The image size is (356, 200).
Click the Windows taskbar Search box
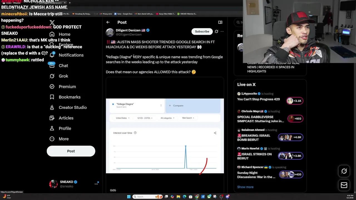coord(147,197)
